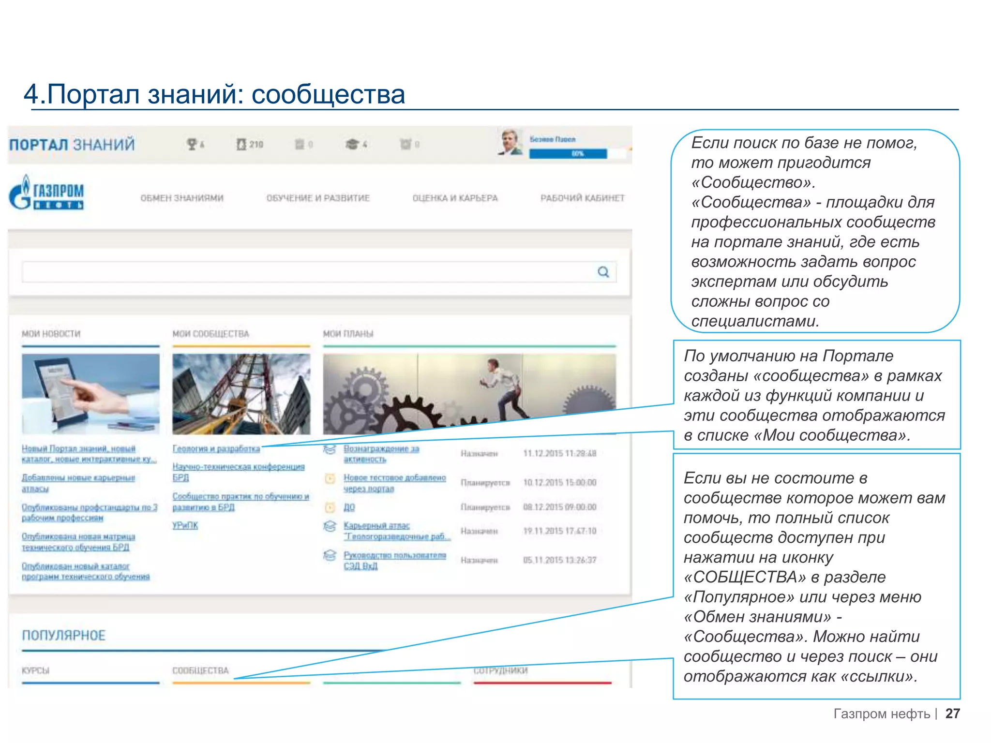Open УРиПК community link

[x=185, y=525]
